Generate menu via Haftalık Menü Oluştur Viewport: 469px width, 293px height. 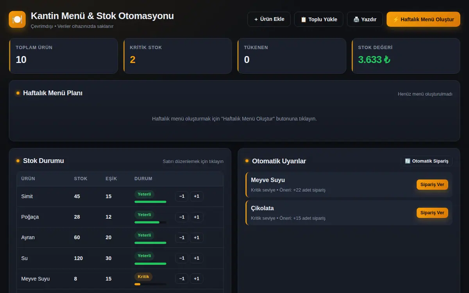423,19
